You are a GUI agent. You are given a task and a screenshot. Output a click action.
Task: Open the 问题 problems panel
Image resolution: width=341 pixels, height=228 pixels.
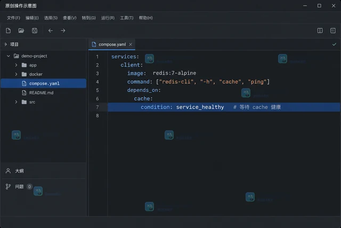pyautogui.click(x=19, y=186)
